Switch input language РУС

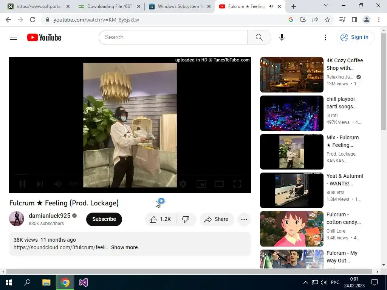click(x=335, y=282)
